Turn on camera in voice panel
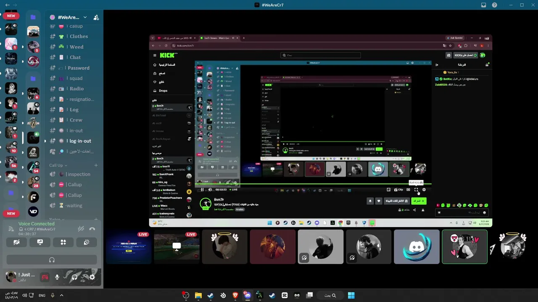The image size is (538, 302). click(17, 242)
